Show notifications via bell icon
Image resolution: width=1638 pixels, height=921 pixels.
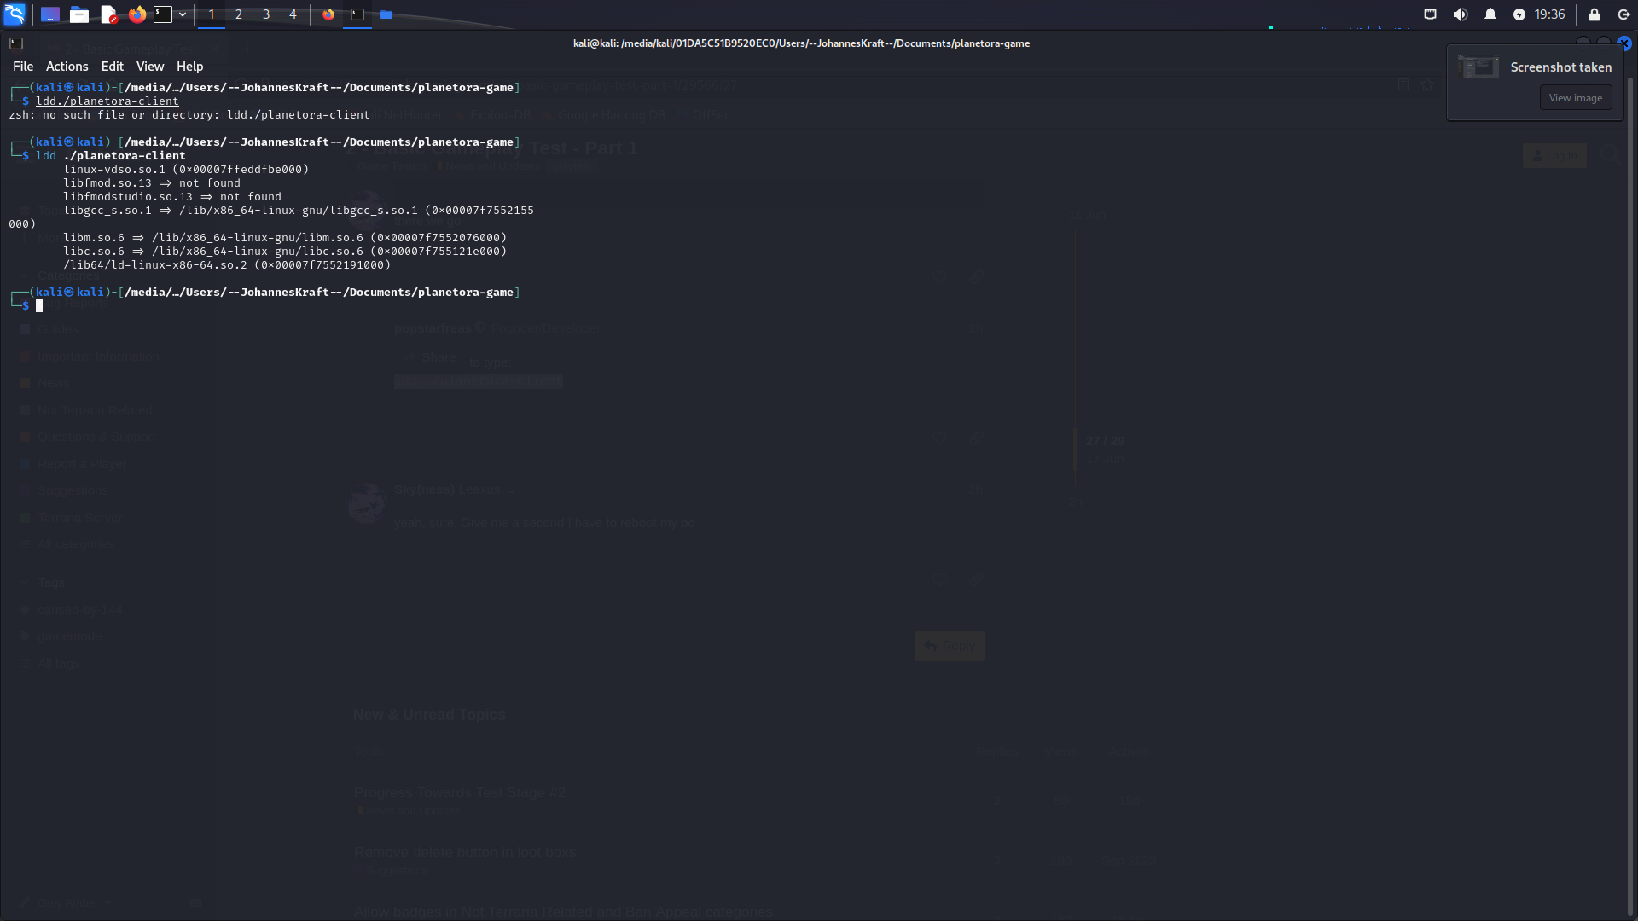pyautogui.click(x=1490, y=14)
